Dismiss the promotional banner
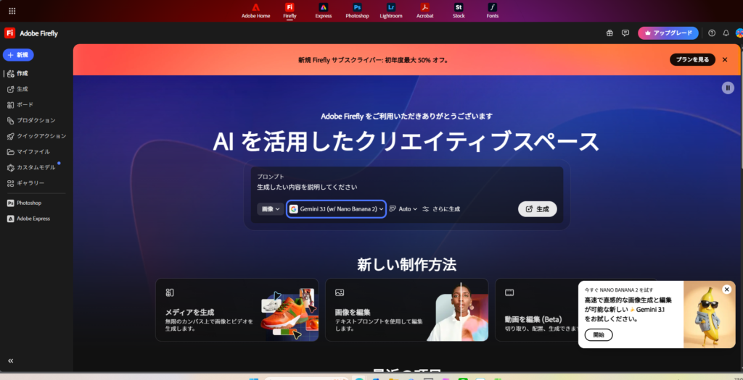The height and width of the screenshot is (380, 743). [x=725, y=59]
